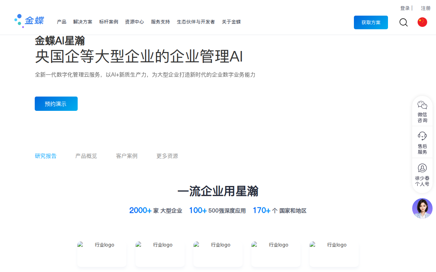Screen dimensions: 436x272
Task: Open the 资源中心 menu
Action: [135, 22]
